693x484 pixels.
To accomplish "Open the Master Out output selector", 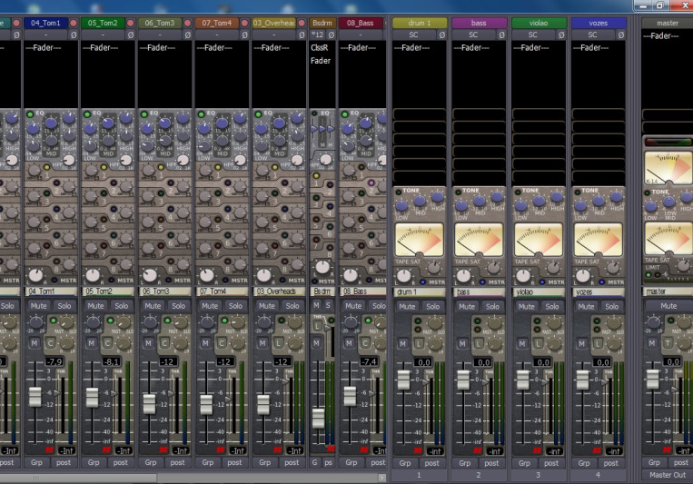I will click(x=668, y=475).
